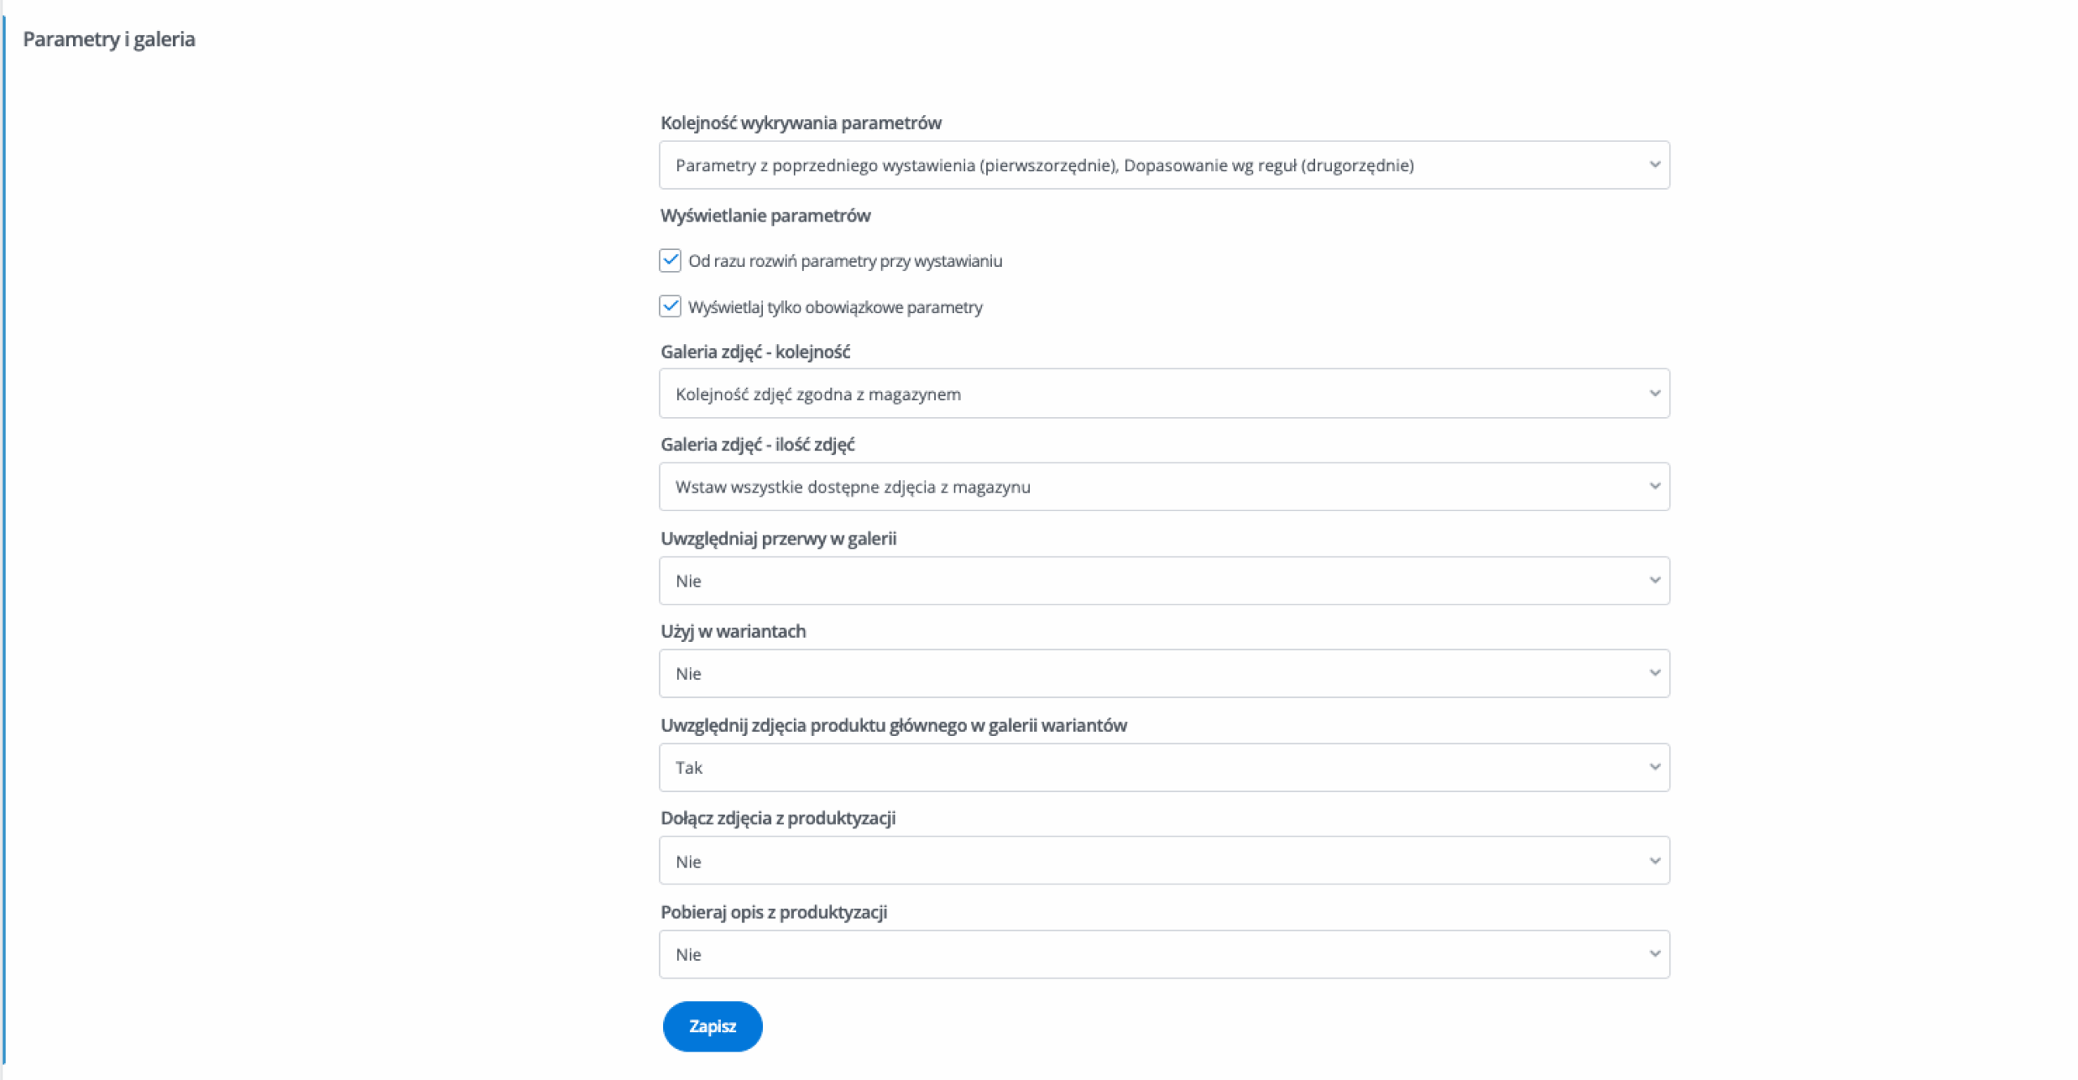Click chevron arrow of Dołącz zdjęcia z produktyzacji

[1653, 860]
